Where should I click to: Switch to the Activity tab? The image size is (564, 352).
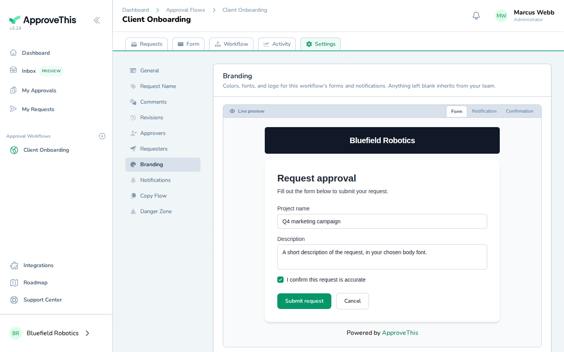point(277,44)
